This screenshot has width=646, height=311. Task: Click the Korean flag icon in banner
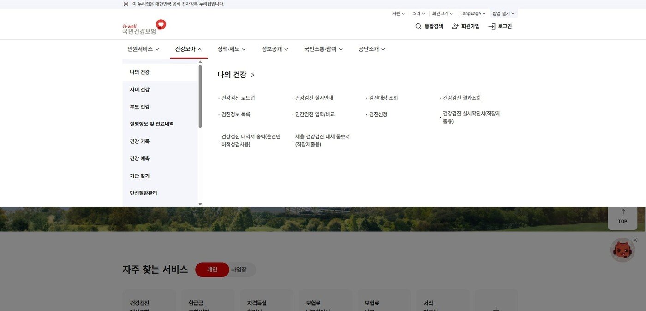coord(126,4)
